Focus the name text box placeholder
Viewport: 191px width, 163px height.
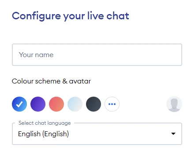[x=36, y=55]
